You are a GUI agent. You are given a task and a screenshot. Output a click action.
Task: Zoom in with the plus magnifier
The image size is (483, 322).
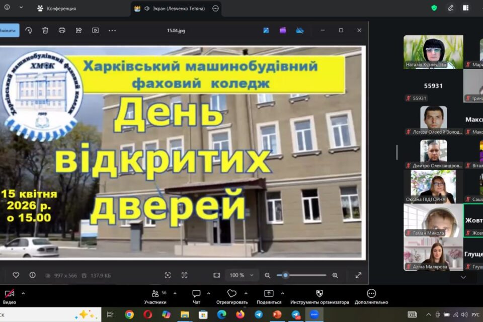pos(335,275)
